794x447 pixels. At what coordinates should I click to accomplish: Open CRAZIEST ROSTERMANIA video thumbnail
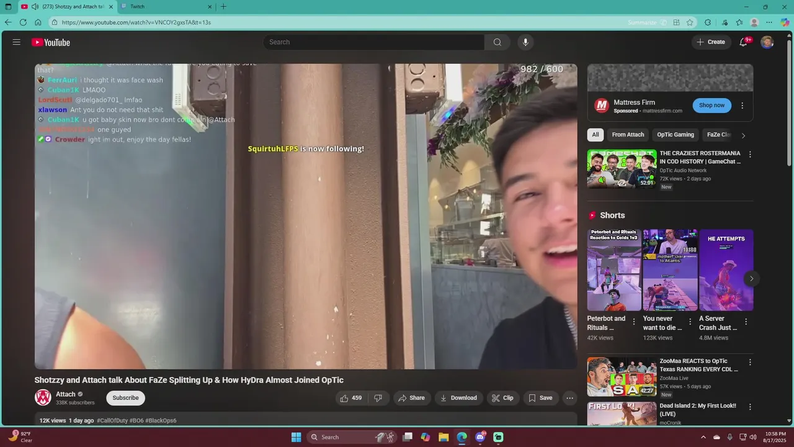point(622,168)
